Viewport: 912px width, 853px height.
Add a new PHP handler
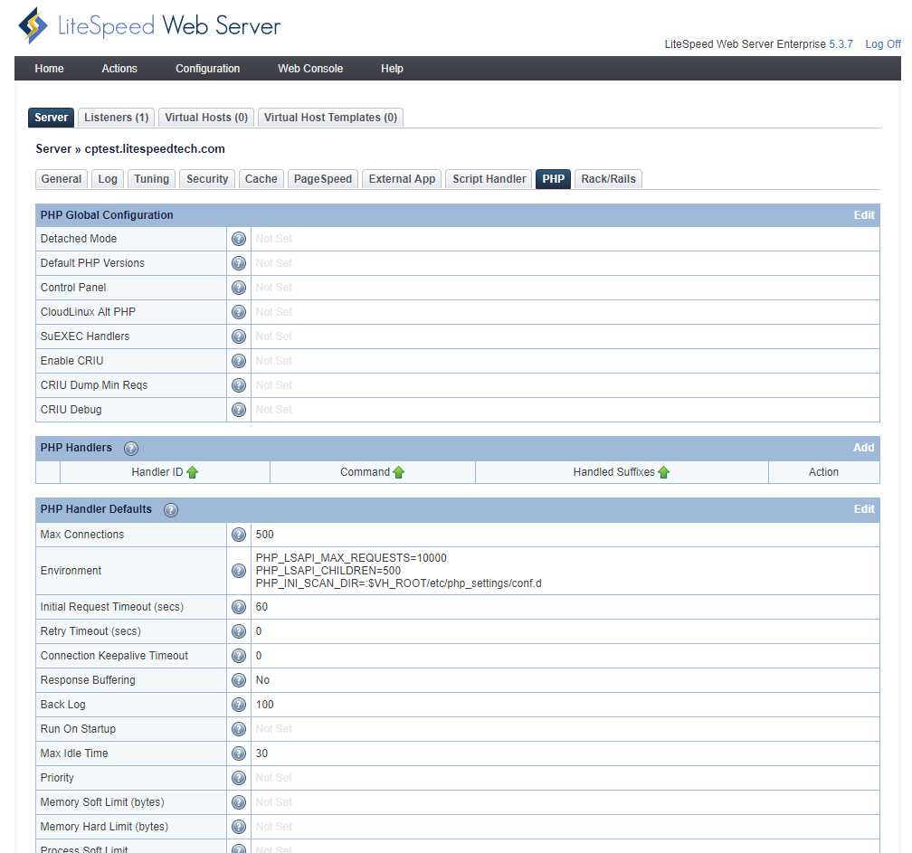[863, 448]
